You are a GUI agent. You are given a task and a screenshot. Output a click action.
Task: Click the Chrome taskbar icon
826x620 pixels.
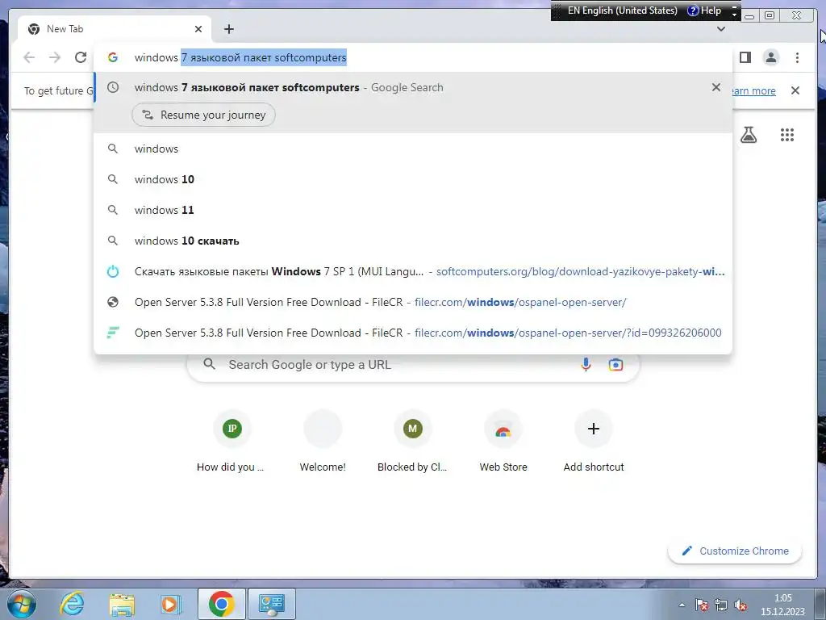(221, 604)
